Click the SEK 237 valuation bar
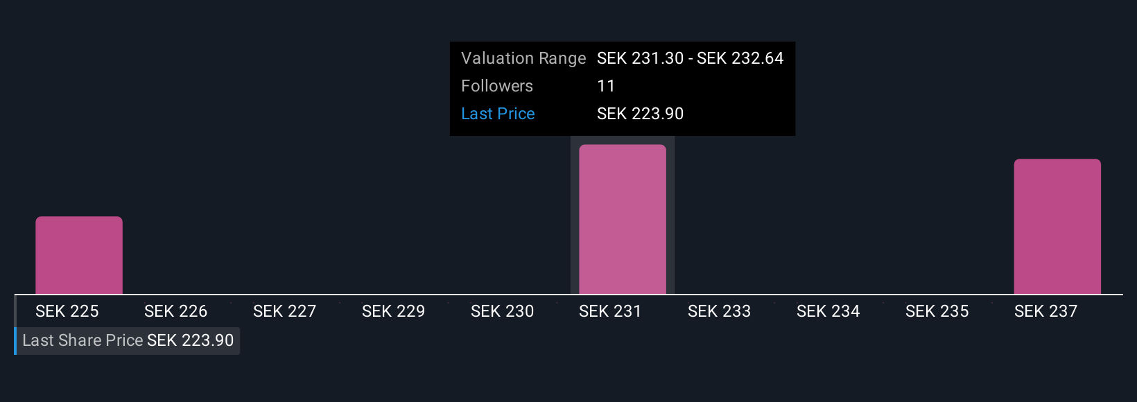 tap(1057, 227)
